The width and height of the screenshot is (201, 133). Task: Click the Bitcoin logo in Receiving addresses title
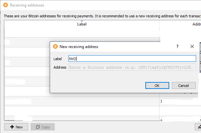point(6,5)
